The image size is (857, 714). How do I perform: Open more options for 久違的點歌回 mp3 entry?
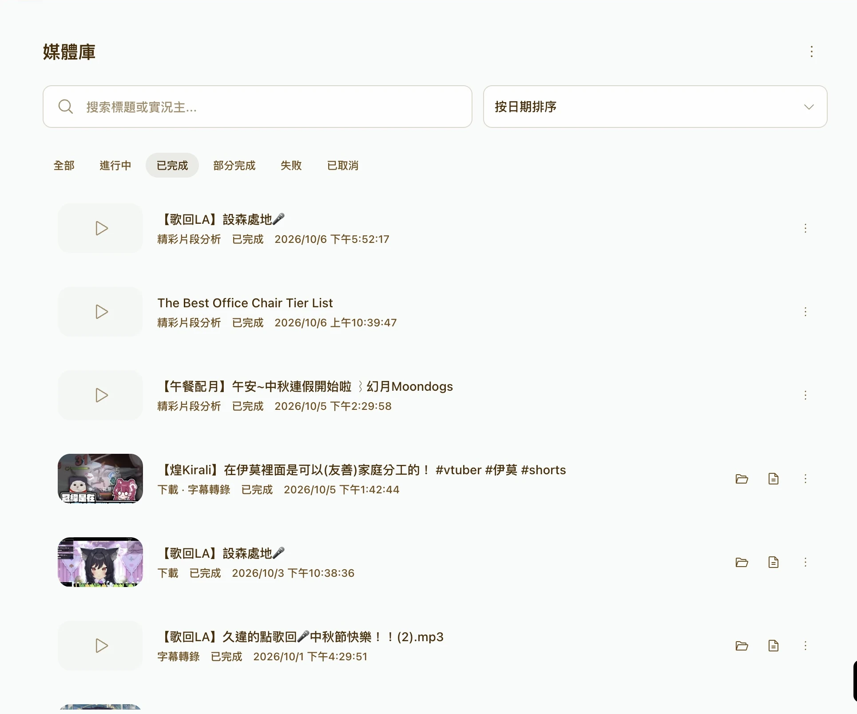[805, 646]
